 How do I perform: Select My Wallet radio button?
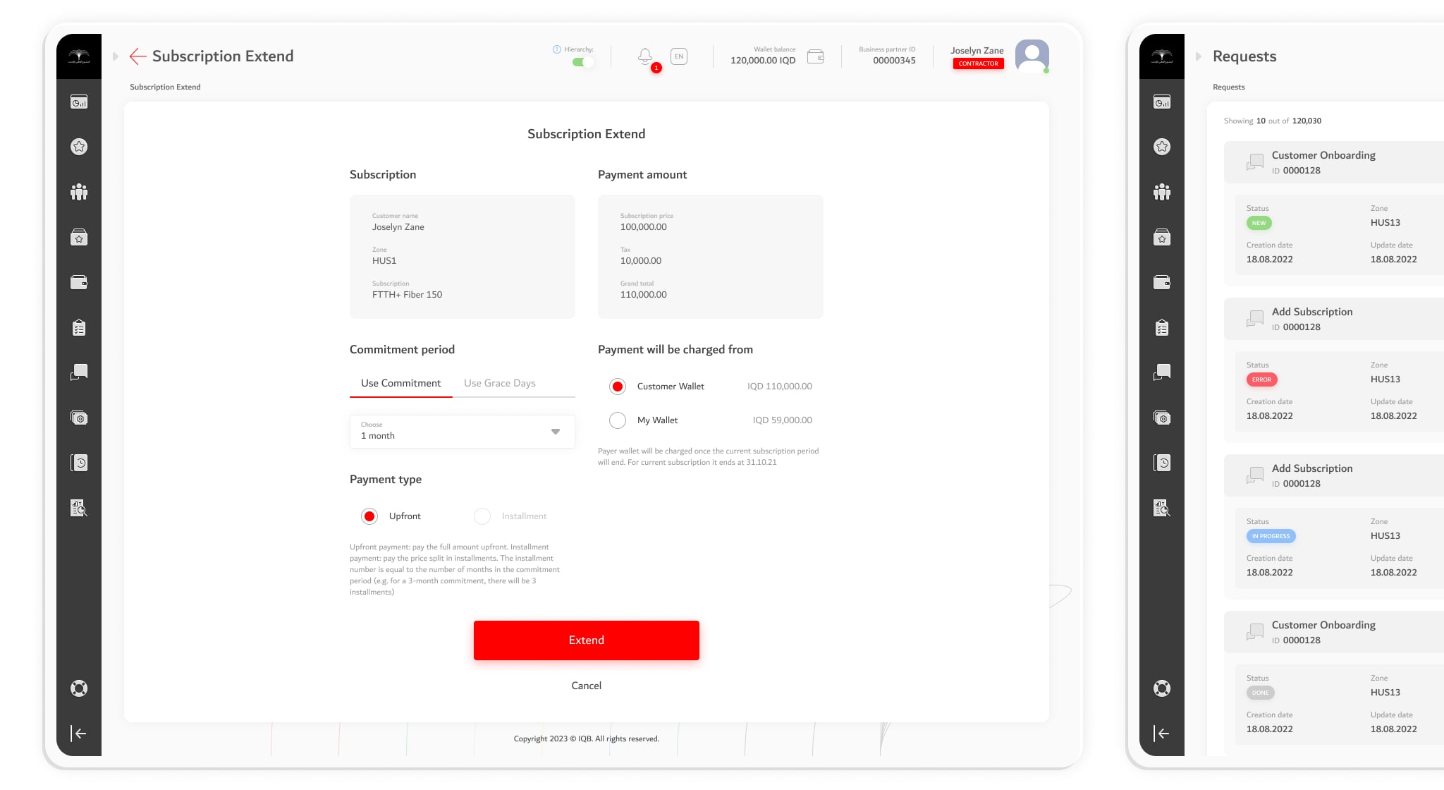(618, 420)
